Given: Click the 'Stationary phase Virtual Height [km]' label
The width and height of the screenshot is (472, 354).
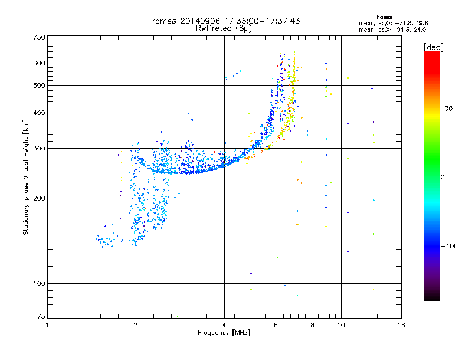Looking at the screenshot, I should click(x=26, y=177).
